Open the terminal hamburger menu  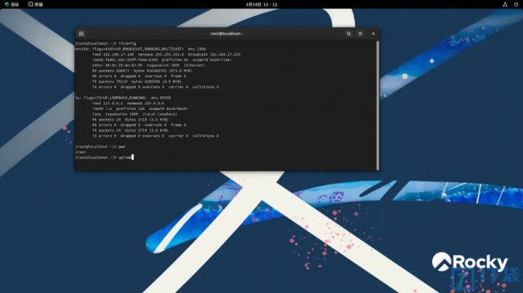pyautogui.click(x=360, y=34)
